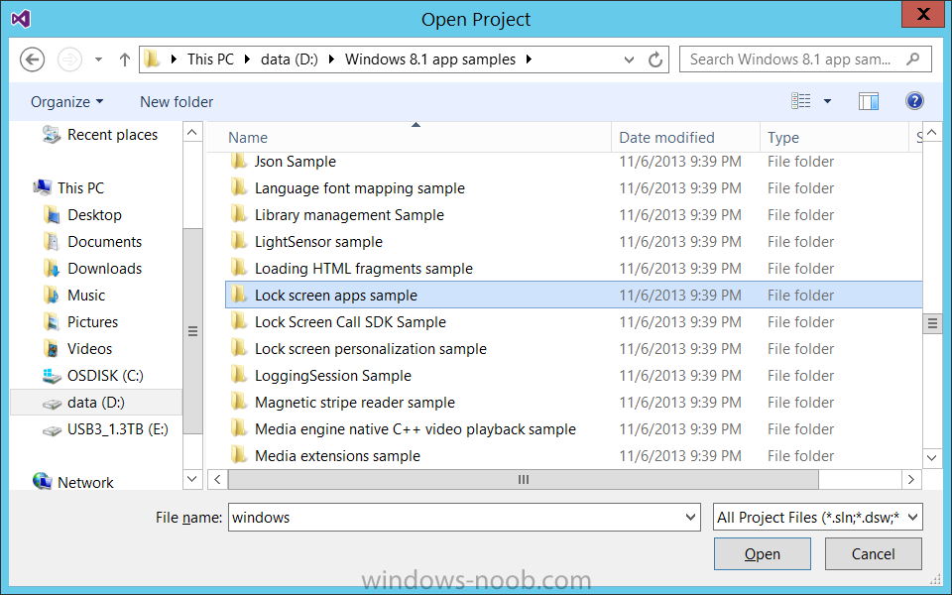Click data (D:) in the address breadcrumb
Screen dimensions: 952x595
[x=289, y=59]
